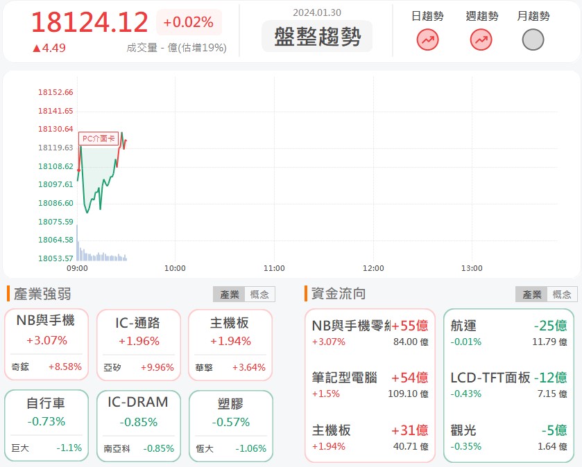Click the 13:00 time axis label
Screen dimensions: 582x467
tap(472, 268)
